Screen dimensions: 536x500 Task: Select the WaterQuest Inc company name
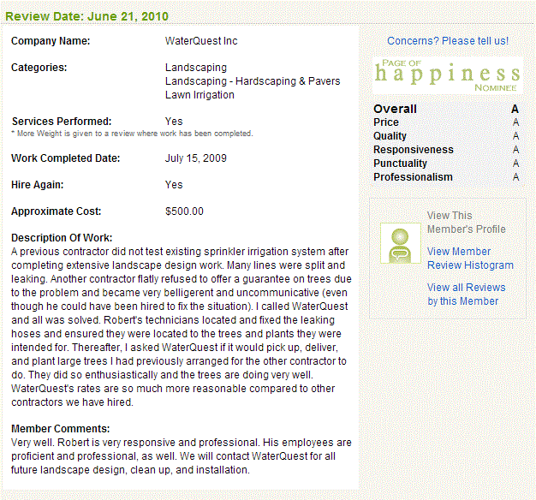[201, 41]
